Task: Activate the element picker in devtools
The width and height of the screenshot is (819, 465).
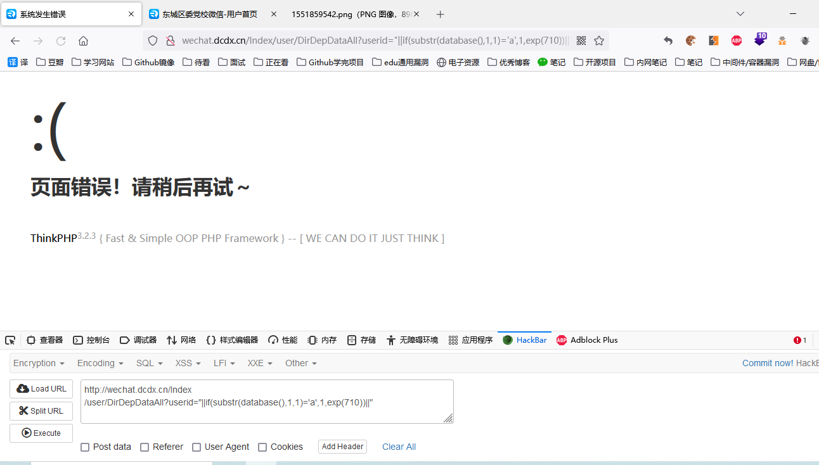Action: click(x=10, y=340)
